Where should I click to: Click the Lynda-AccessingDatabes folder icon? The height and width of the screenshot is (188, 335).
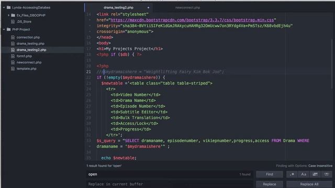[8, 7]
